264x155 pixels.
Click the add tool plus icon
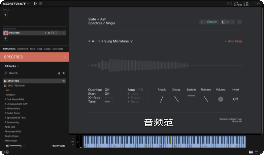pos(5,15)
